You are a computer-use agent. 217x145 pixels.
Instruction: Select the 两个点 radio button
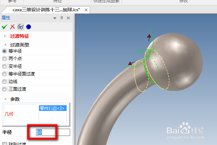[x=4, y=59]
